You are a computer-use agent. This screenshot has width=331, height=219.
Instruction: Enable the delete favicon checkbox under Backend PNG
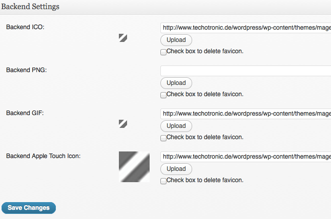click(163, 95)
